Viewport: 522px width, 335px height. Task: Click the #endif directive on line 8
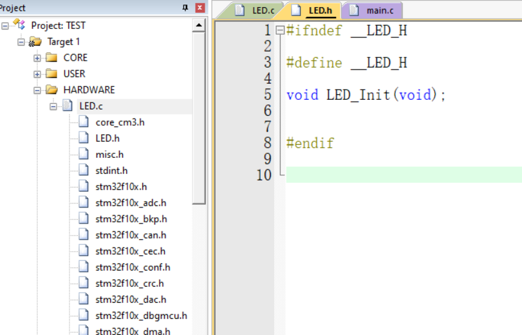[310, 143]
